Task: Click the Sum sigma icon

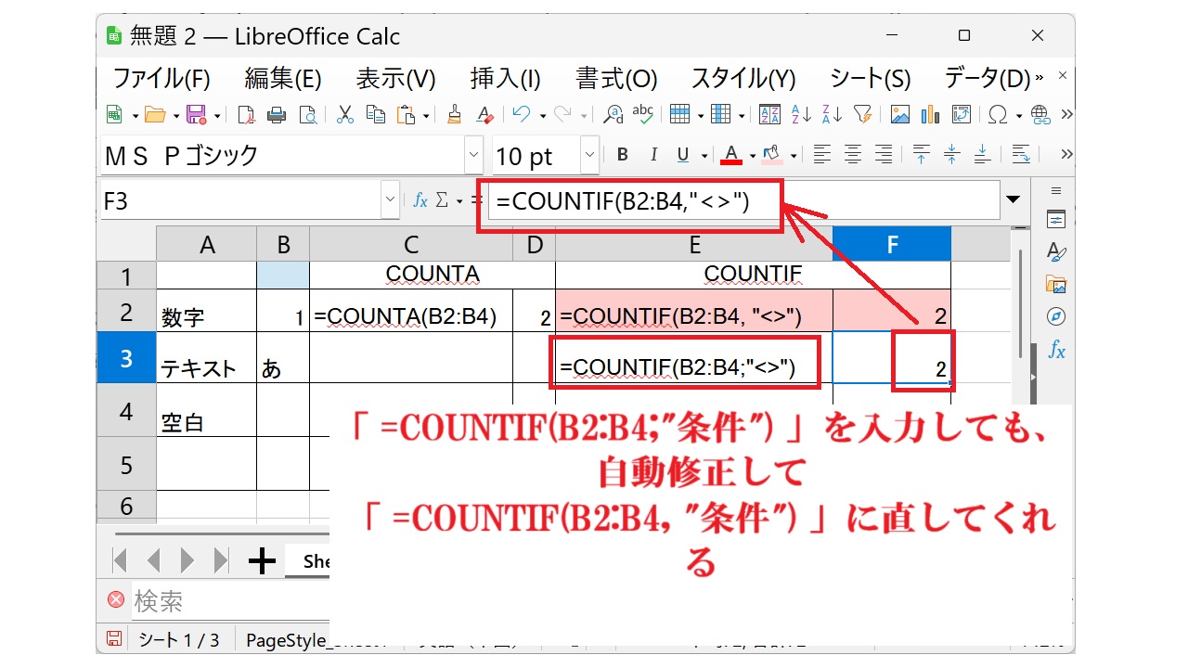Action: pos(442,200)
